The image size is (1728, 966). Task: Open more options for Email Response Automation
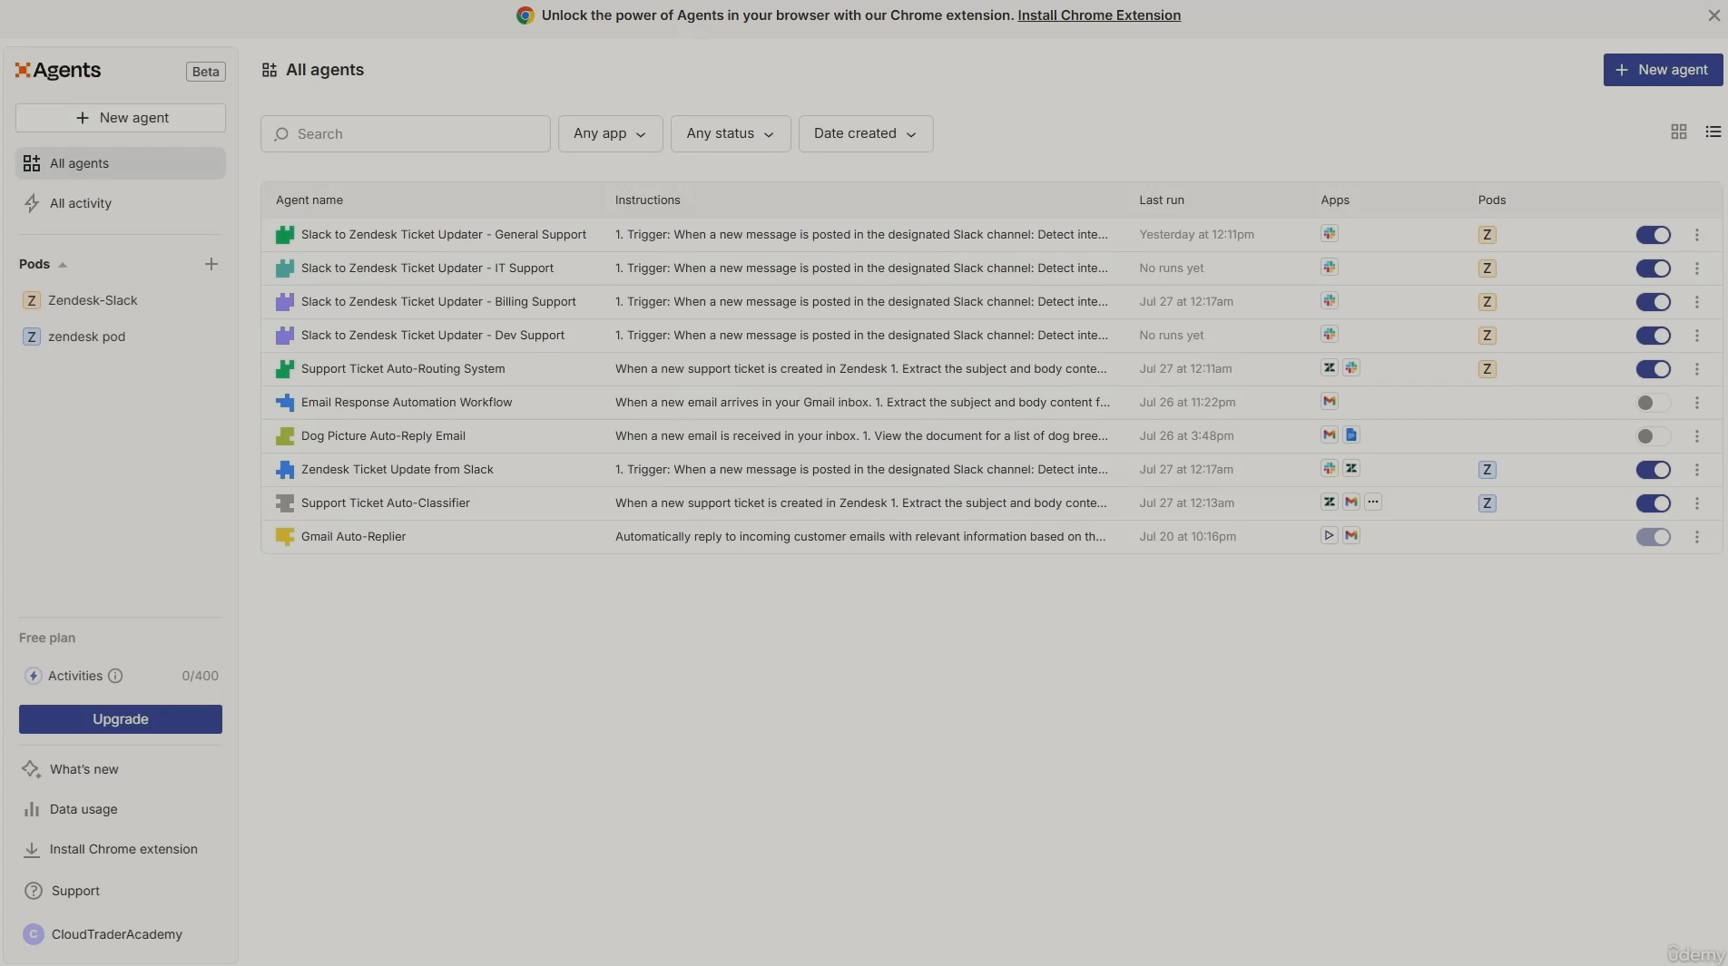click(x=1697, y=403)
